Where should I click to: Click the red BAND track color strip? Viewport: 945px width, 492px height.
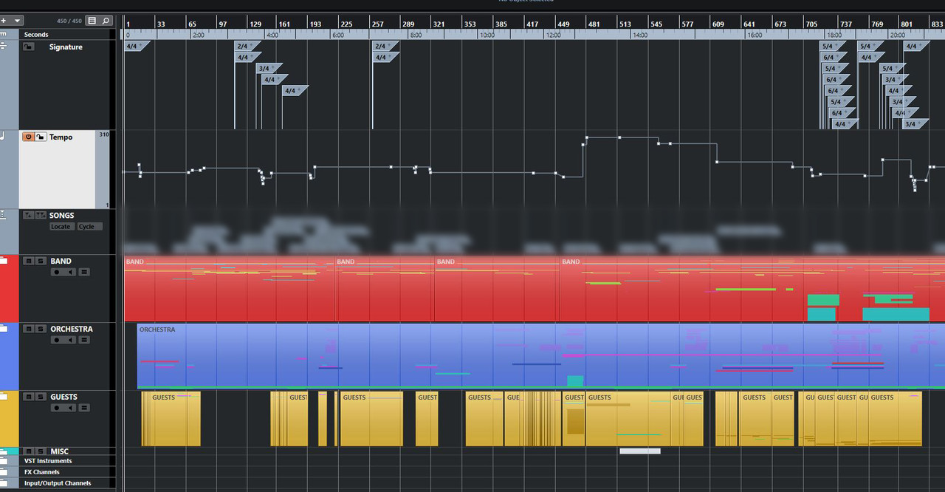coord(9,289)
